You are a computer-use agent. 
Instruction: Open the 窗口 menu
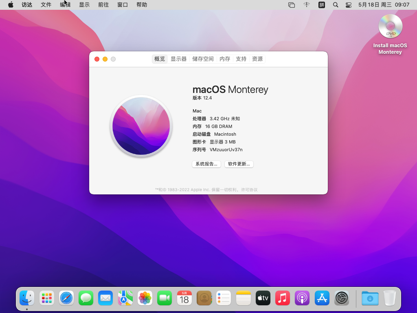coord(123,5)
